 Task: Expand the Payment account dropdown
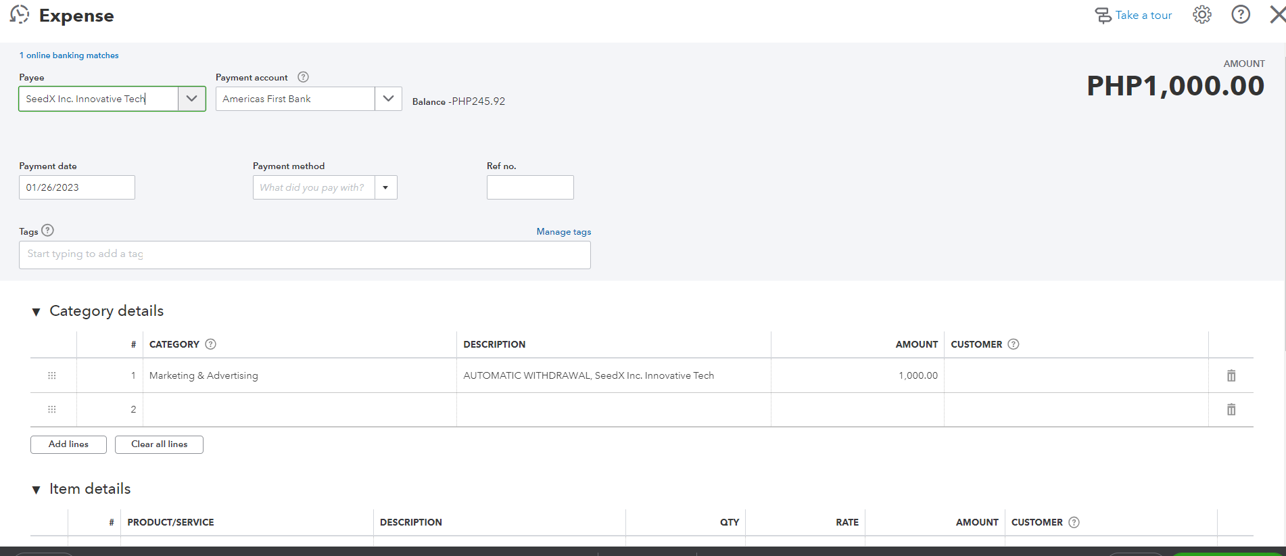pos(388,99)
